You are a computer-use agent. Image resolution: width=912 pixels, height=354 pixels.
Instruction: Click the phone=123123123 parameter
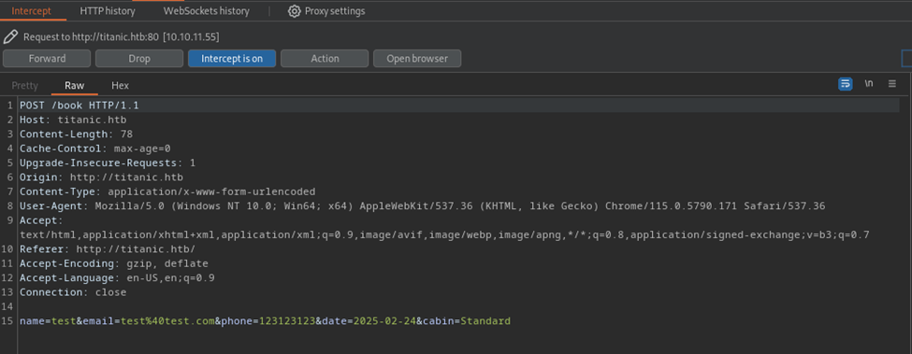pos(268,321)
